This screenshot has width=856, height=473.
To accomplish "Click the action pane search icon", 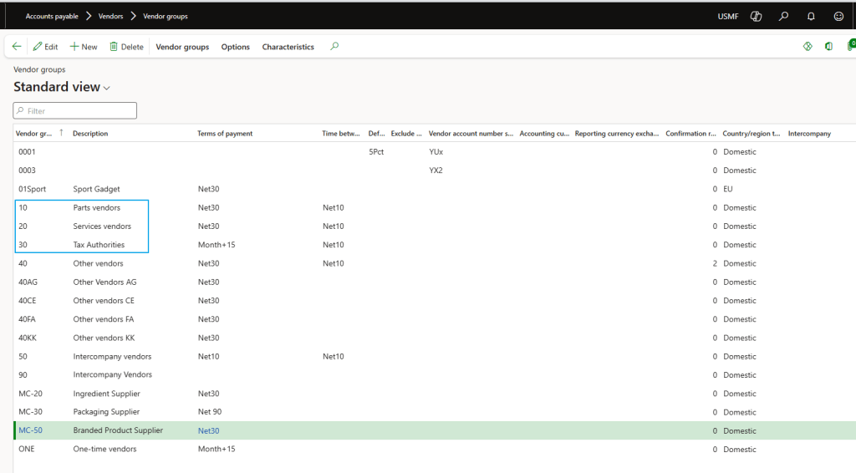I will pyautogui.click(x=334, y=47).
